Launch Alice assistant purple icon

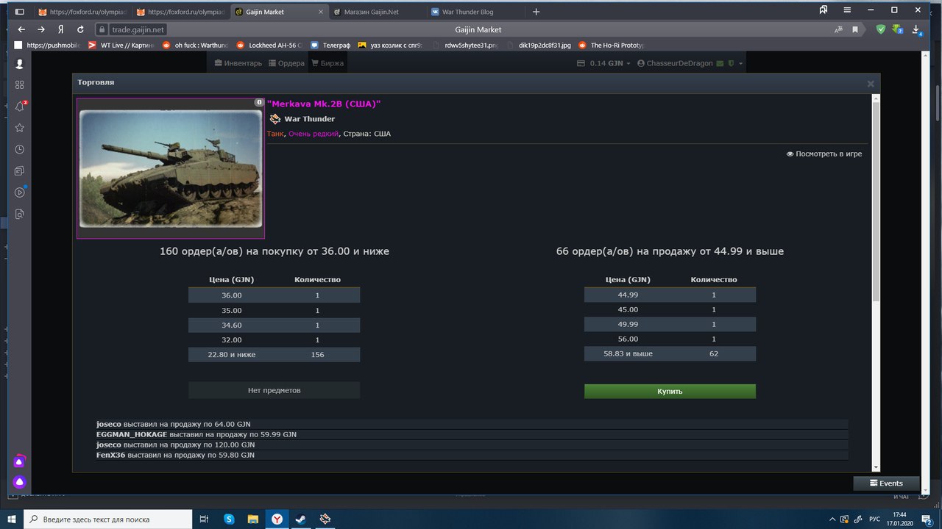(x=20, y=482)
